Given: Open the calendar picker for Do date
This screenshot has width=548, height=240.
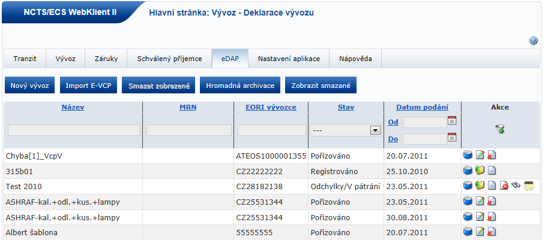Looking at the screenshot, I should tap(452, 138).
